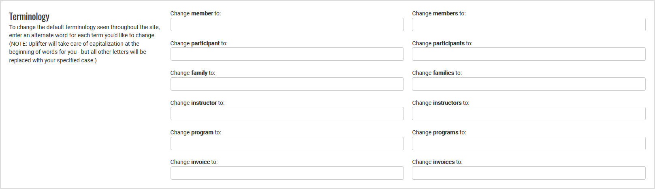655x189 pixels.
Task: Focus the 'Change program to' input field
Action: [x=287, y=144]
